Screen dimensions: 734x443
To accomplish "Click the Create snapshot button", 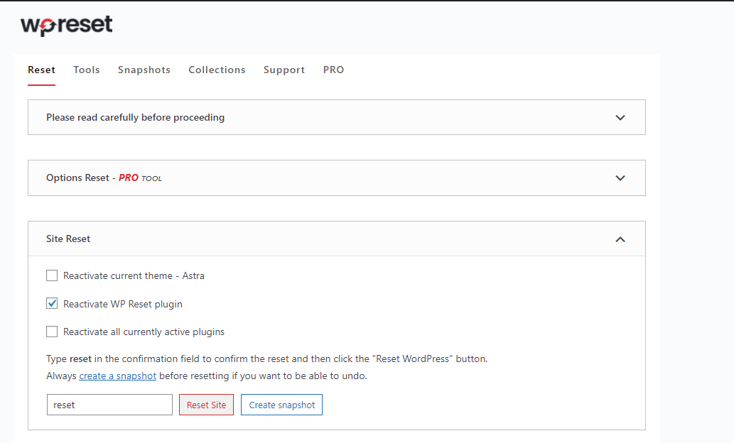I will coord(282,405).
